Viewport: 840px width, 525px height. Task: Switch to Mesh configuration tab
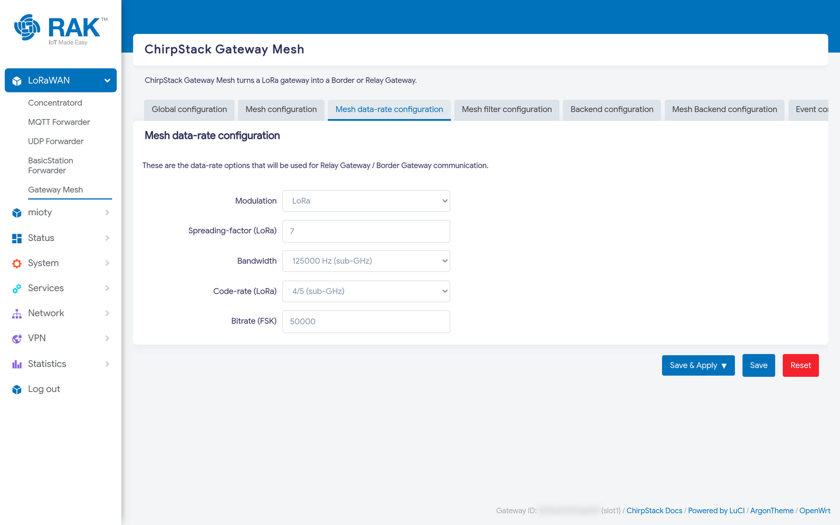click(281, 110)
